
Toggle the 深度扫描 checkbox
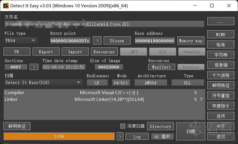[123, 126]
